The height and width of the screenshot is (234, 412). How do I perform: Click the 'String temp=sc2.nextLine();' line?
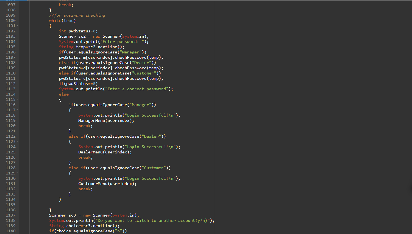[92, 47]
